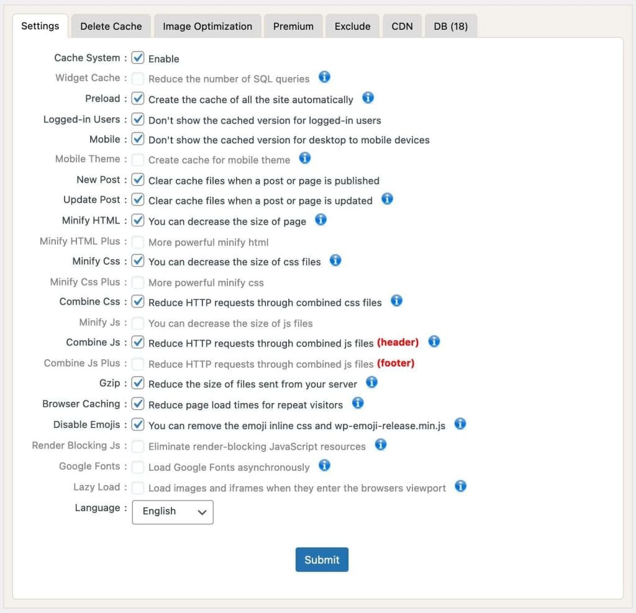Switch to the Image Optimization tab
The height and width of the screenshot is (613, 636).
click(207, 25)
